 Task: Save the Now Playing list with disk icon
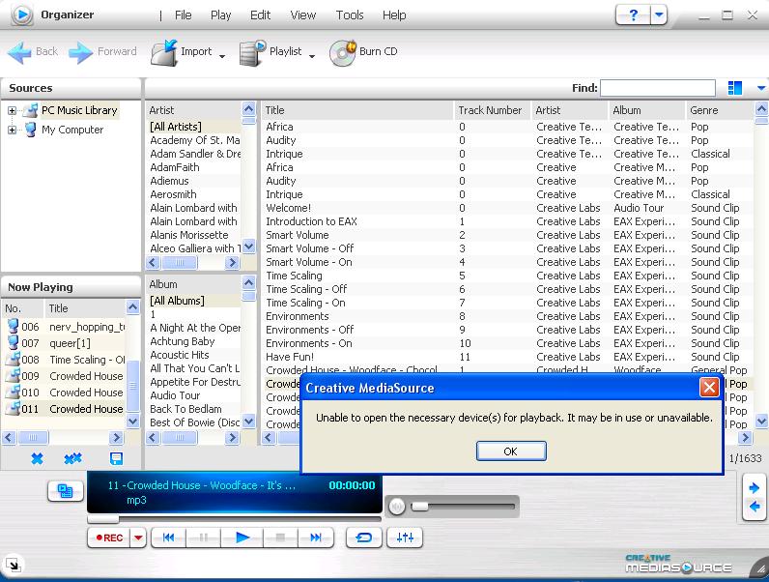click(116, 458)
